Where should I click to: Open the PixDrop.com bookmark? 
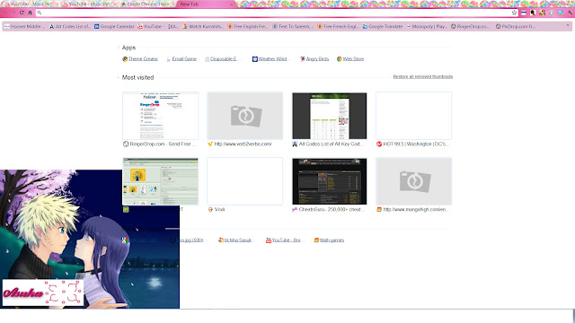[x=515, y=26]
